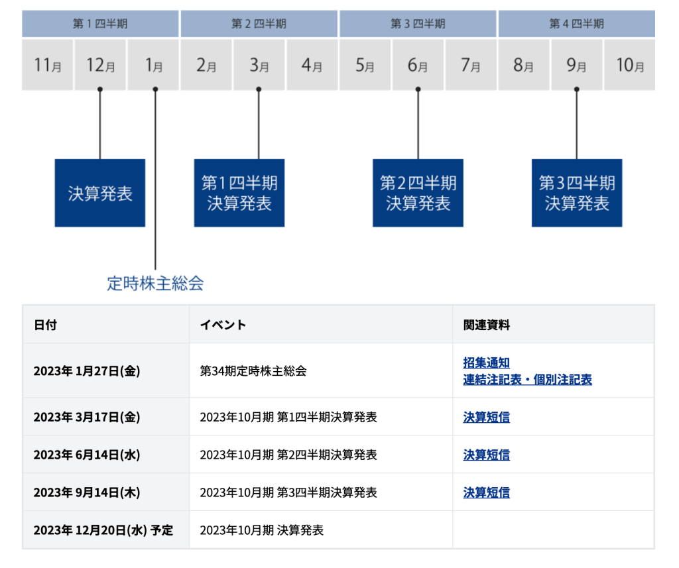Select the 第4四半期 header in the timeline
This screenshot has width=679, height=568.
[x=576, y=24]
